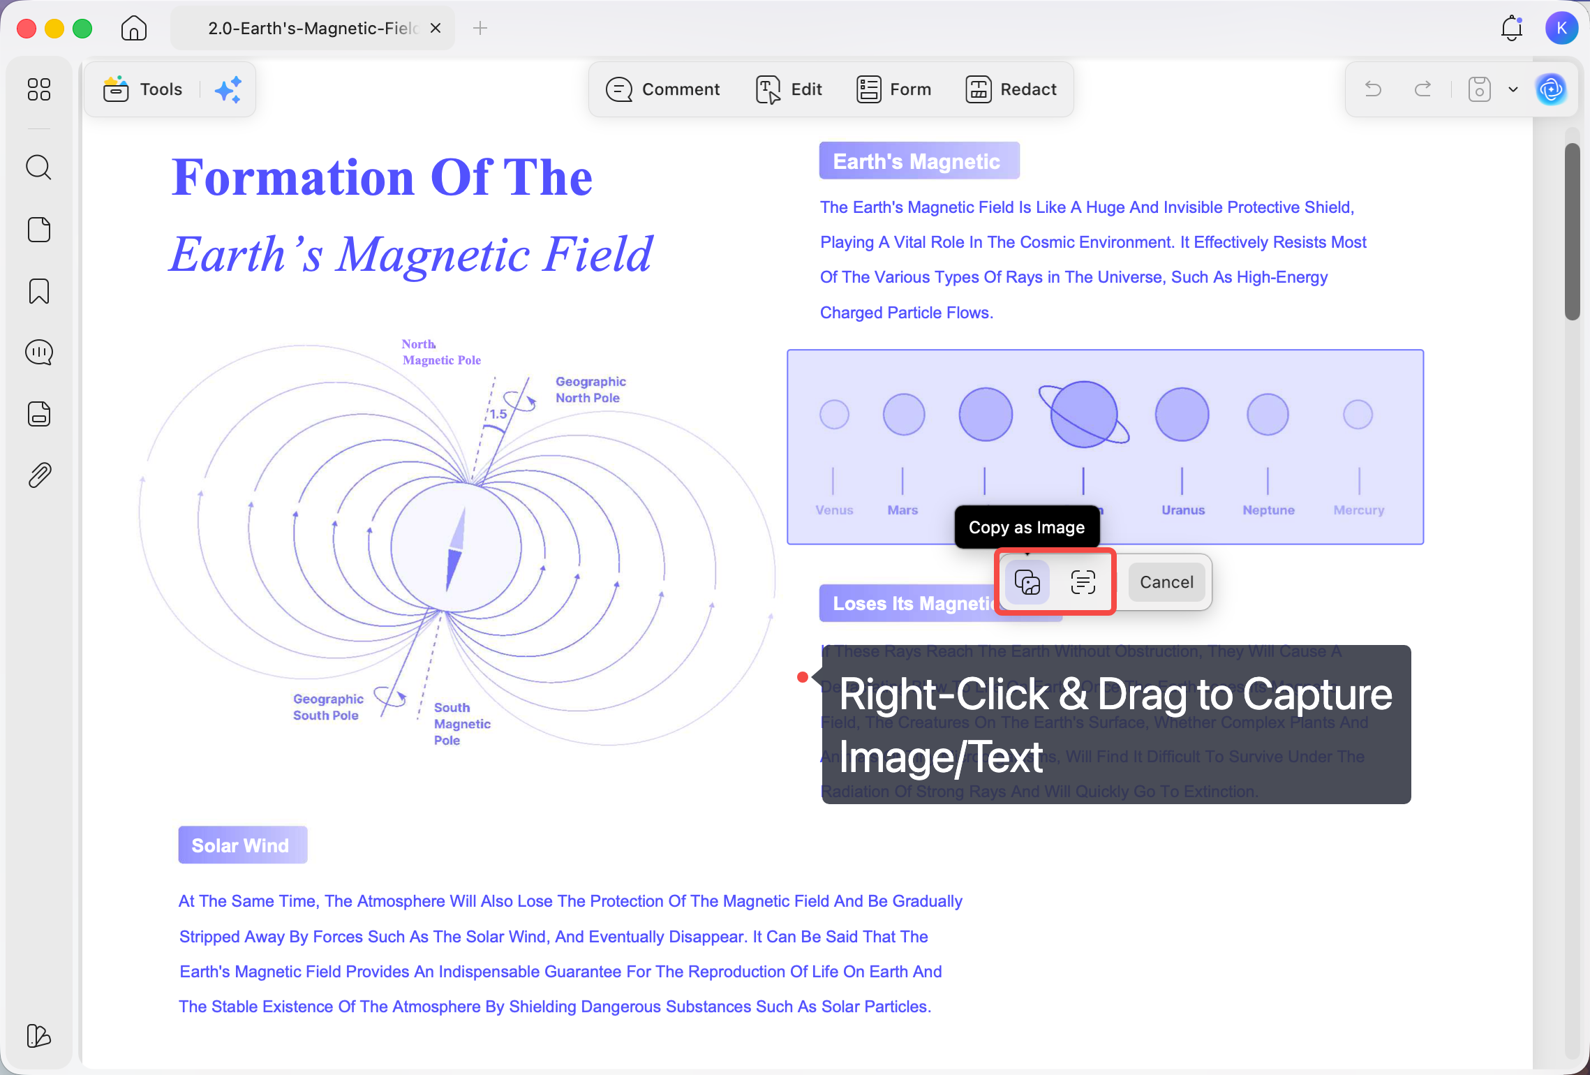
Task: Open the Tools menu
Action: point(143,89)
